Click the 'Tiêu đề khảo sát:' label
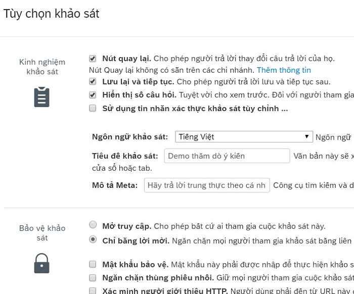Viewport: 354px width, 294px height. click(125, 156)
